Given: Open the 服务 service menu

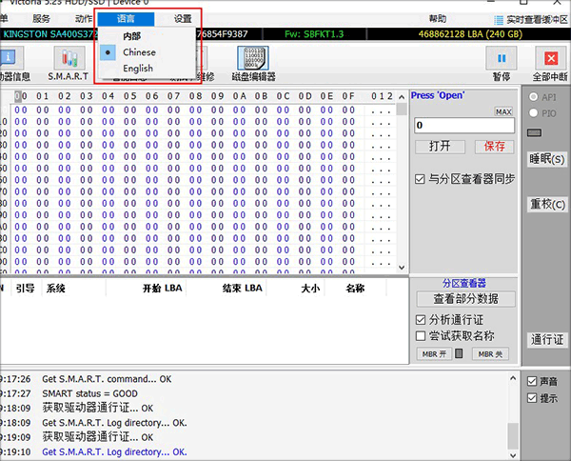Looking at the screenshot, I should (41, 19).
